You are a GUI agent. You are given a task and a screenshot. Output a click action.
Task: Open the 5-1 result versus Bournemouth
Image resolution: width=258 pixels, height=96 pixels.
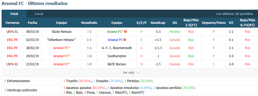89,48
